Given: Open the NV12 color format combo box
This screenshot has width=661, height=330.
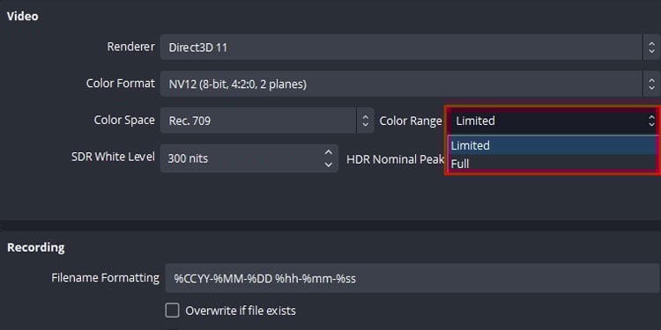Looking at the screenshot, I should pos(409,84).
